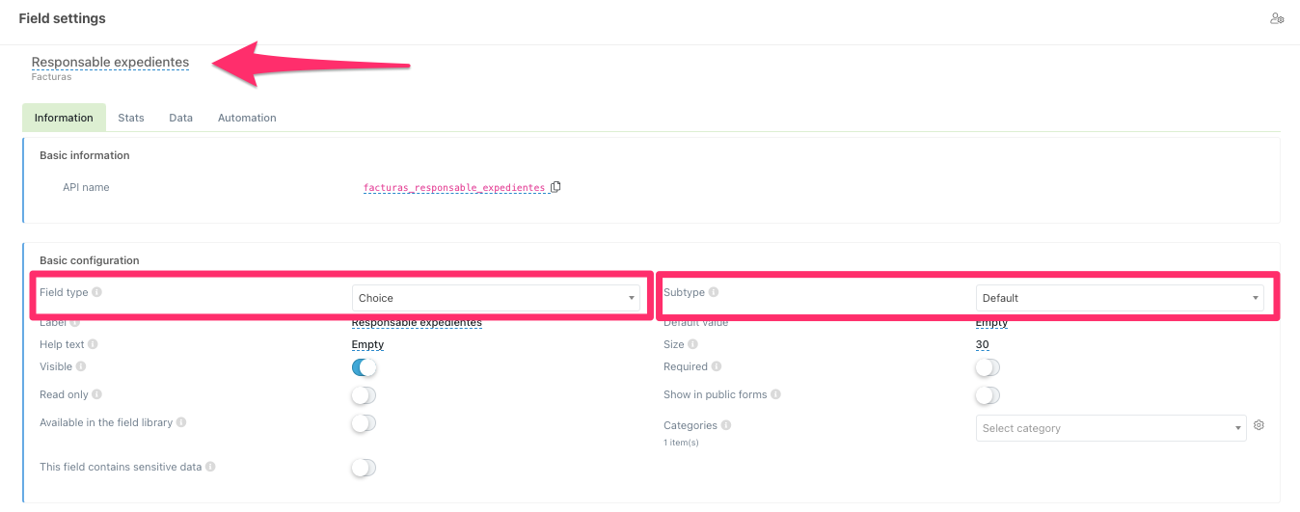Enable Available in the field library
1300x512 pixels.
(x=364, y=423)
